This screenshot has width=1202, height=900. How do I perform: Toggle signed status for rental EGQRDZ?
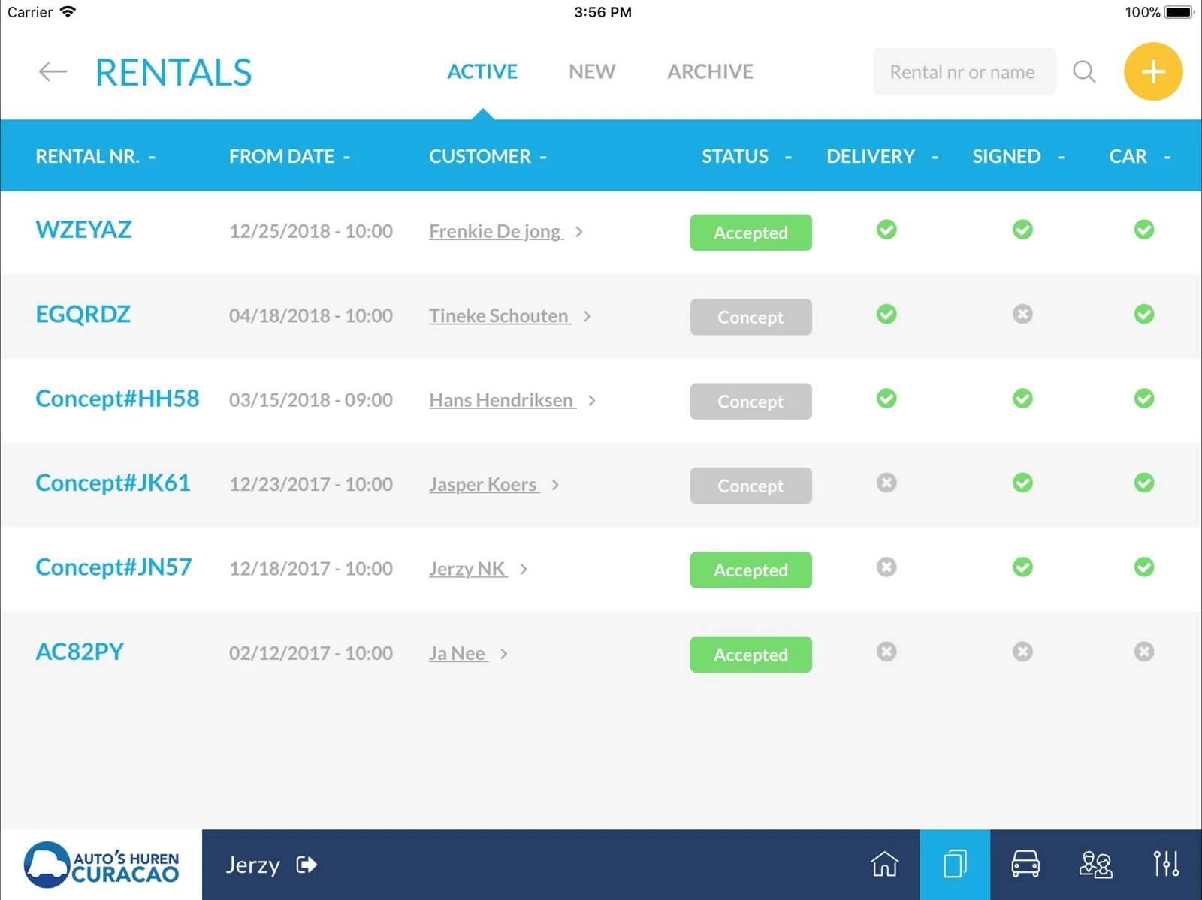pyautogui.click(x=1022, y=315)
